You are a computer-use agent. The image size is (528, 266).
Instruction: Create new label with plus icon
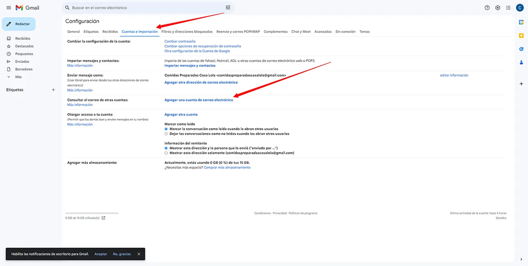point(53,90)
